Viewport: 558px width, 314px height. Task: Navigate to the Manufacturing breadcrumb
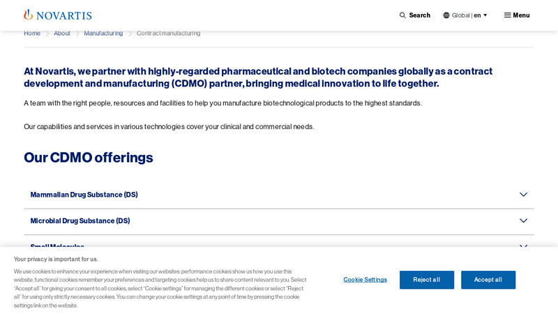(103, 33)
